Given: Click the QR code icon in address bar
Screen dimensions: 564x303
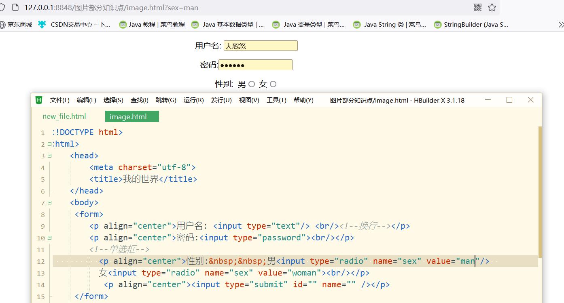Looking at the screenshot, I should point(478,7).
